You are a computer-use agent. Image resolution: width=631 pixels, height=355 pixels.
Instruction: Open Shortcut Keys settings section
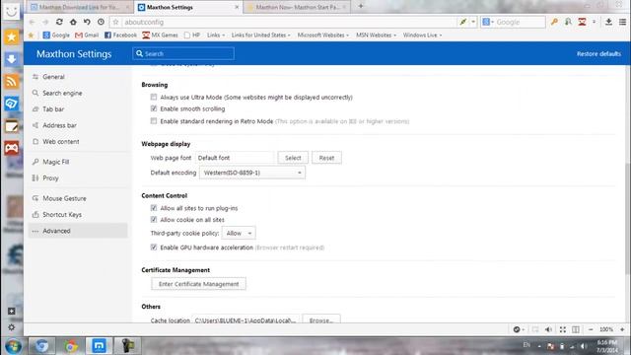[x=78, y=215]
